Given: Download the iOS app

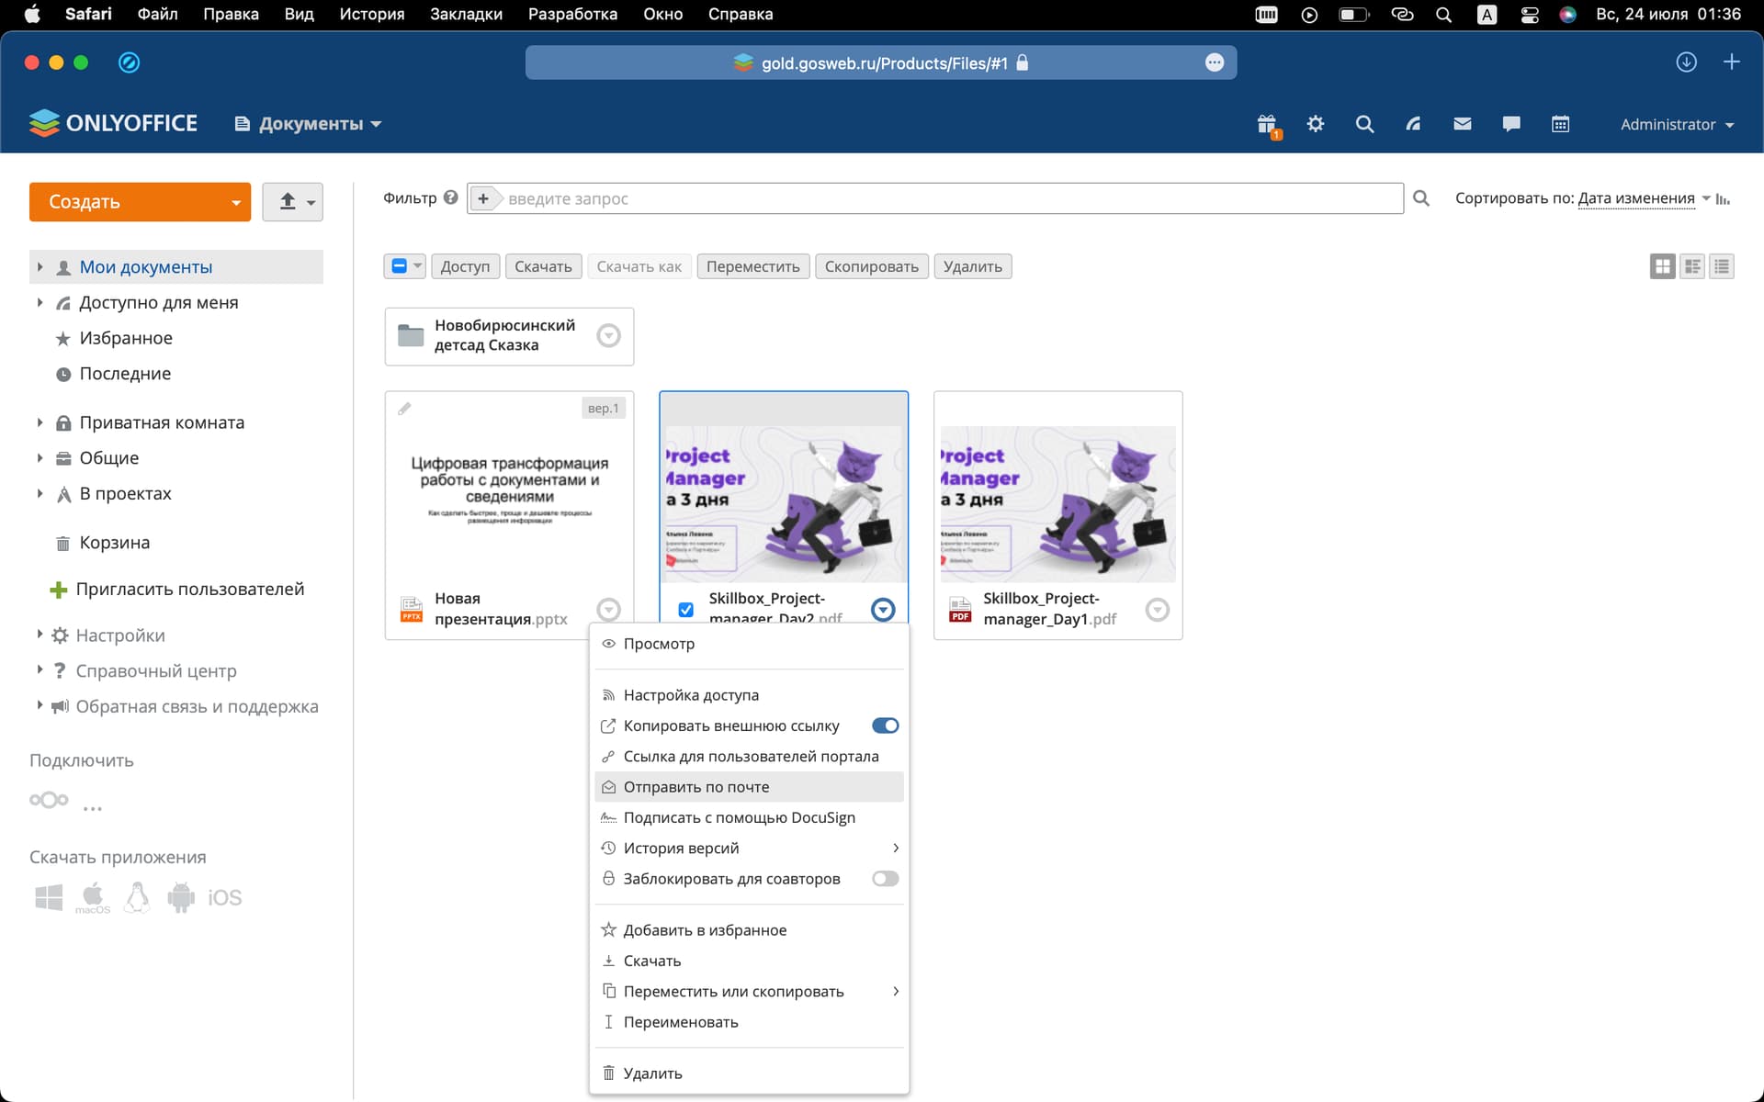Looking at the screenshot, I should pos(225,897).
